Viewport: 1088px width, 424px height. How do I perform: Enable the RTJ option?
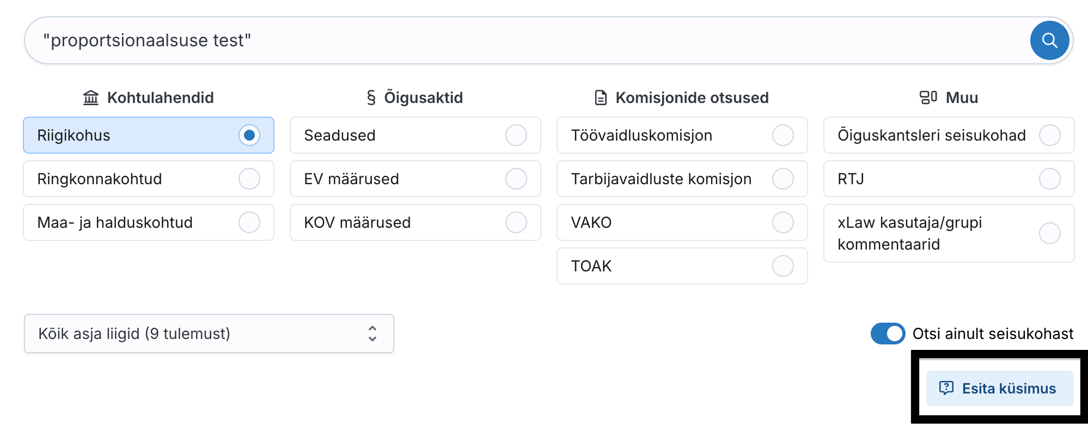click(1050, 179)
